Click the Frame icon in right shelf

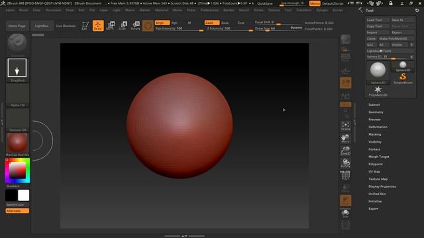pyautogui.click(x=346, y=126)
